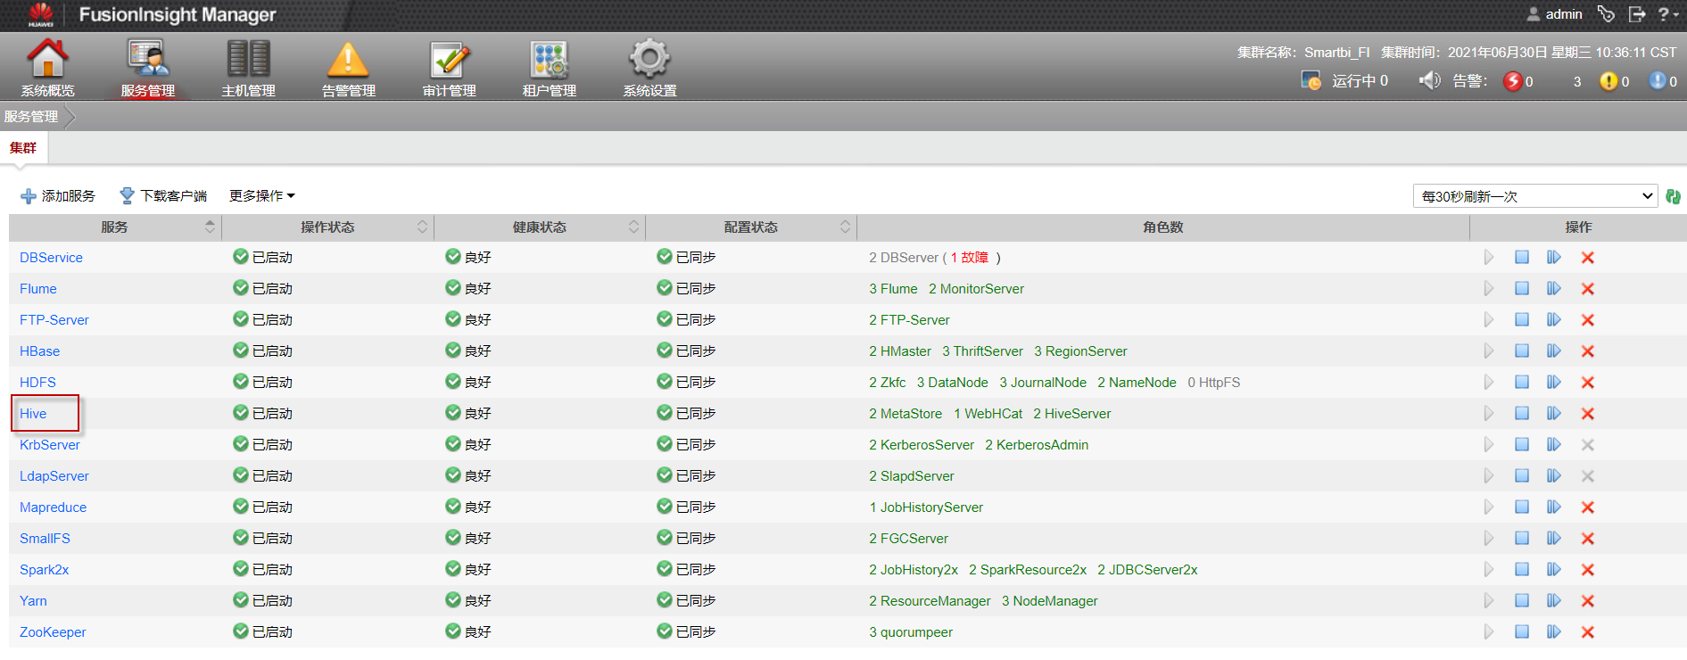Open the help question mark menu

[1666, 13]
